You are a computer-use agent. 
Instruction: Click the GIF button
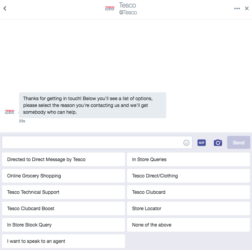pyautogui.click(x=202, y=143)
